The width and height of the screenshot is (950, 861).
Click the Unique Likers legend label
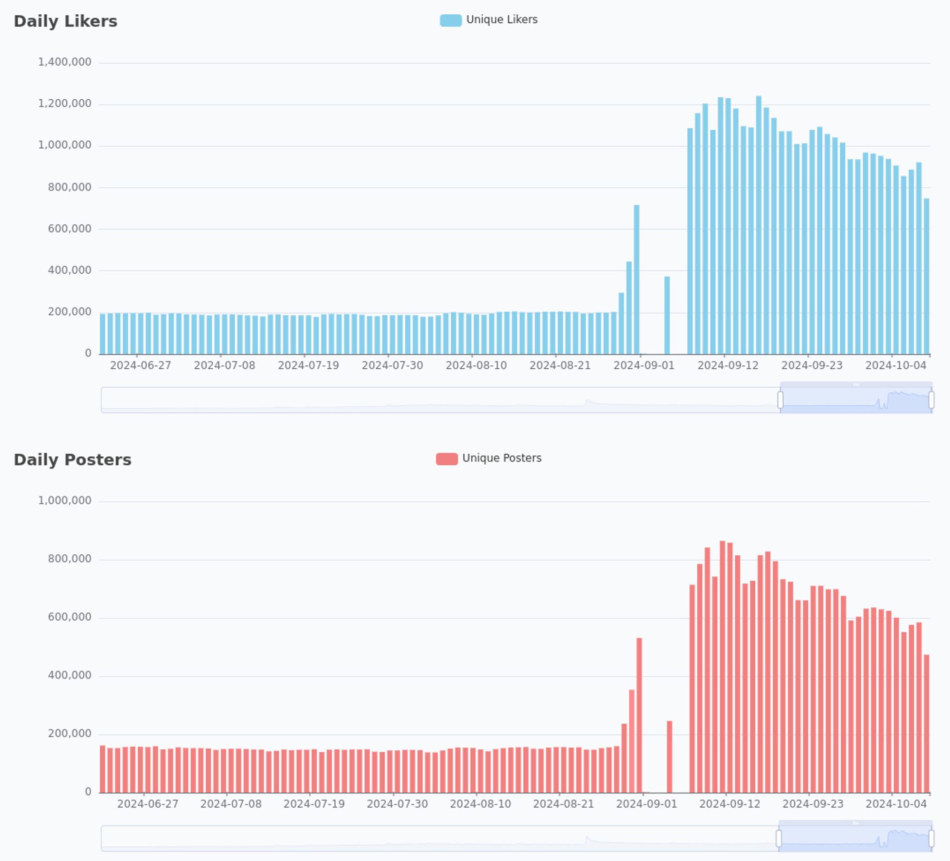coord(502,20)
